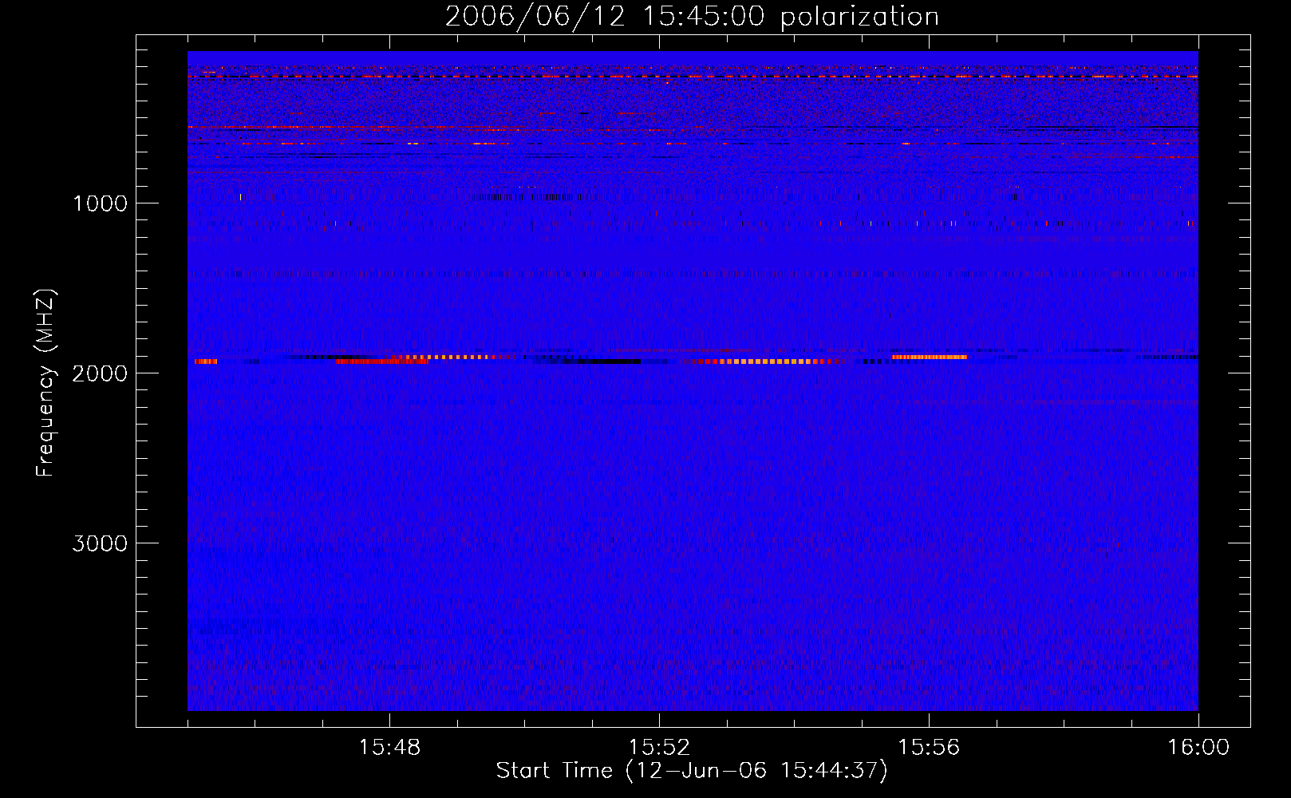
Task: Click the "15:52" time tick label
Action: (659, 748)
